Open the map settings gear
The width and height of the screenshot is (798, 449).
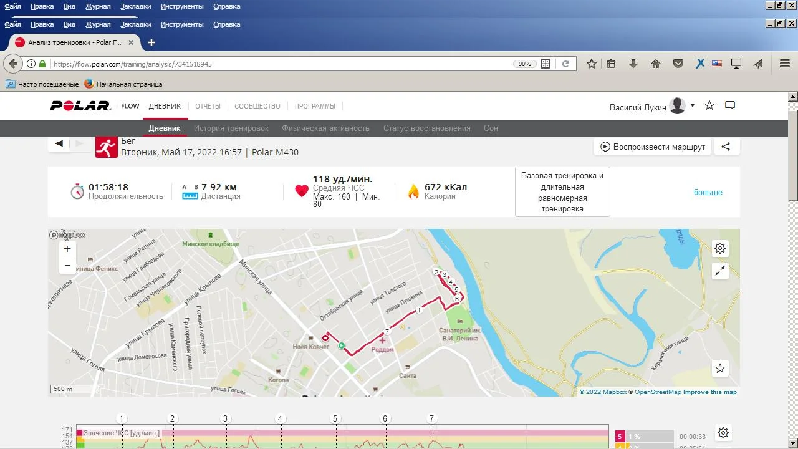[720, 248]
